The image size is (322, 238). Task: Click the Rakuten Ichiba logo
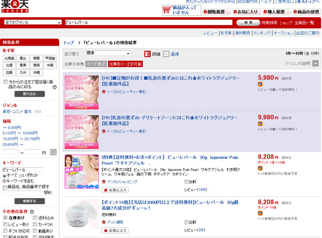coord(15,6)
